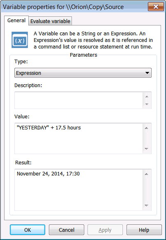Click in the Value expression field

[x=78, y=138]
